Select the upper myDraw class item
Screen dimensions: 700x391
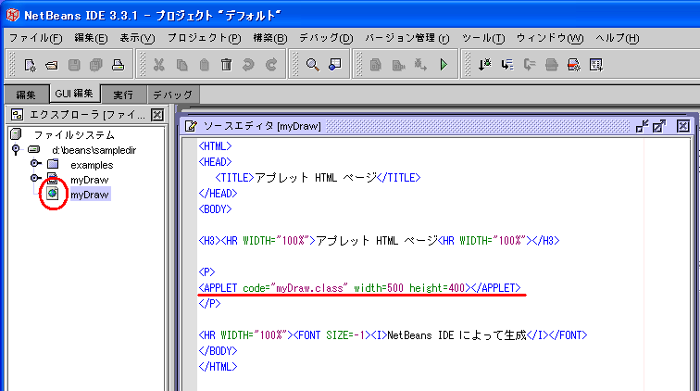[x=89, y=180]
